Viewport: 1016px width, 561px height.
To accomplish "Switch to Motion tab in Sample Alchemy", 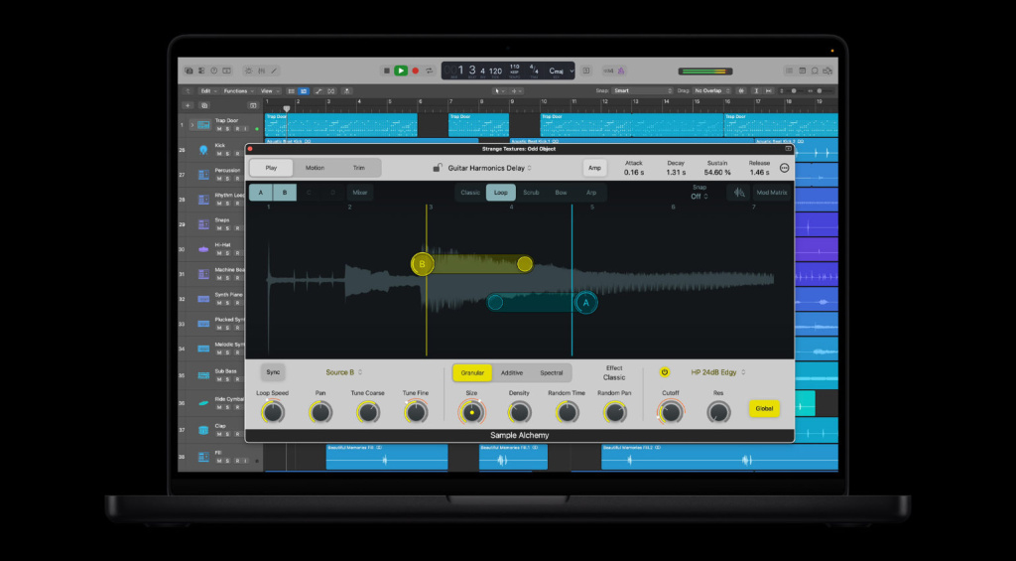I will 315,168.
